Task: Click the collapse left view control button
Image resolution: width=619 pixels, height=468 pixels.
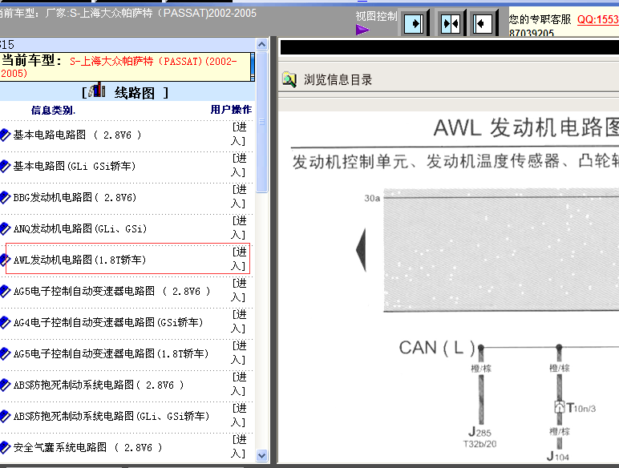Action: pos(483,24)
